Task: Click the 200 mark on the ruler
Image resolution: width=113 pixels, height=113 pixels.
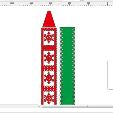Action: 89,3
